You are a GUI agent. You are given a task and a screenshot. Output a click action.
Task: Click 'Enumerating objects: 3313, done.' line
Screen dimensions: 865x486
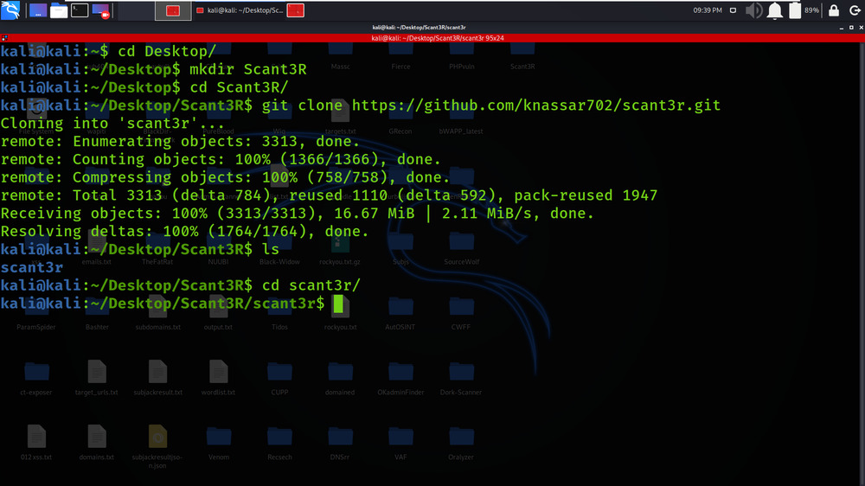point(180,141)
